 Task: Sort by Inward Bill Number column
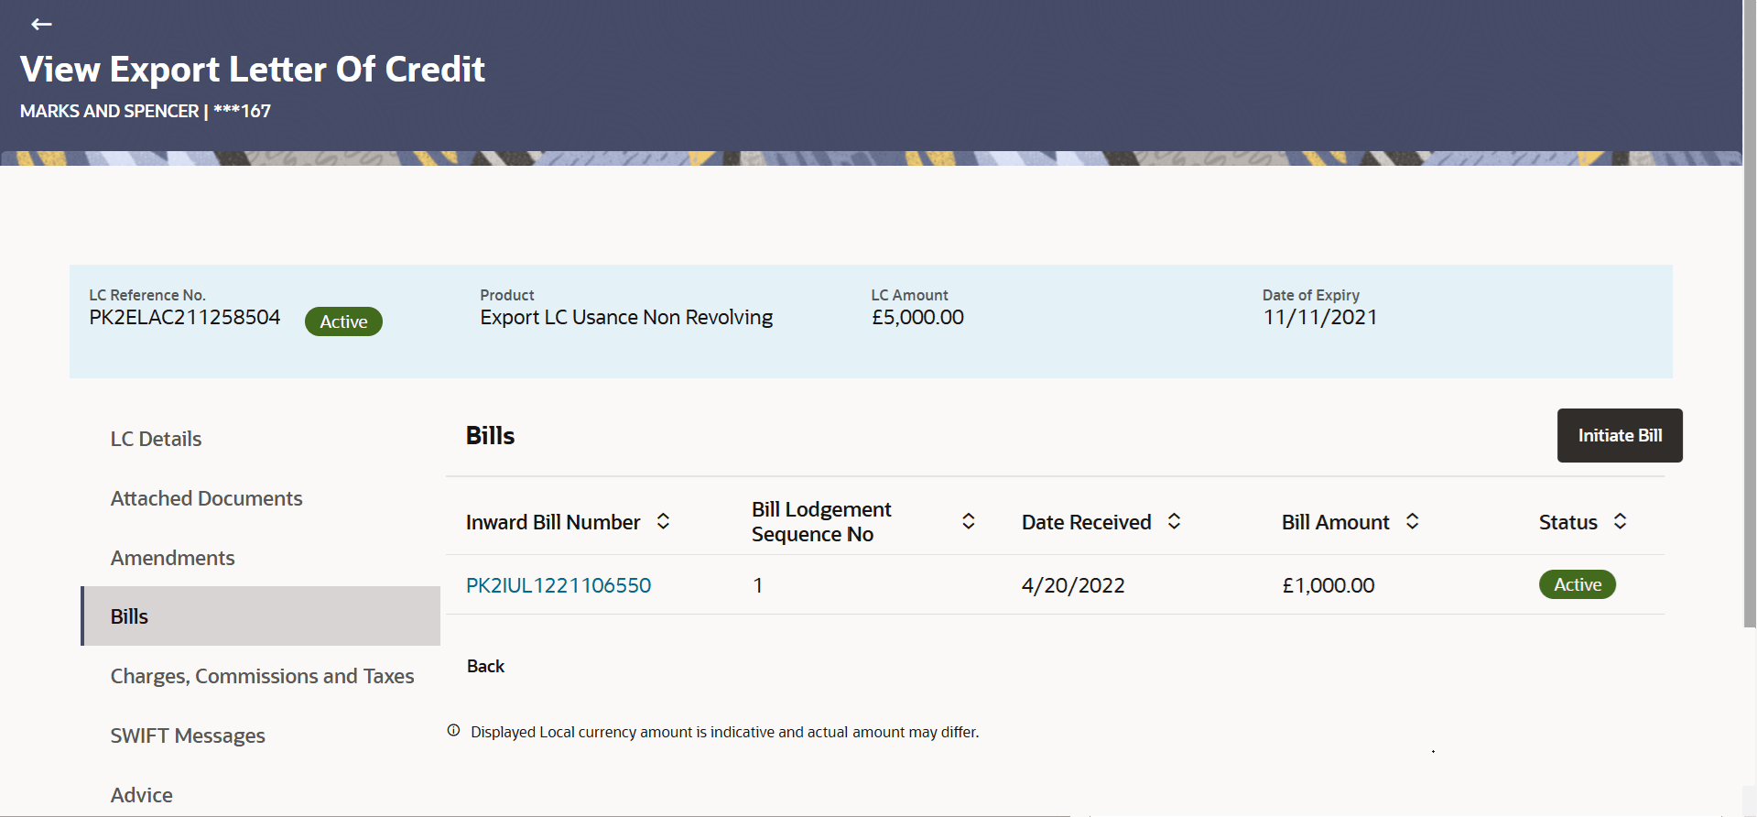click(x=664, y=522)
